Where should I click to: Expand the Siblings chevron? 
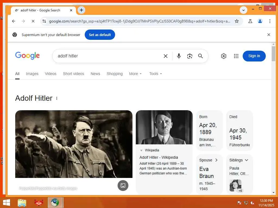click(247, 160)
